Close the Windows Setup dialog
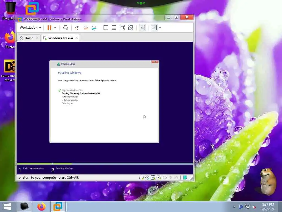Image resolution: width=282 pixels, height=212 pixels. [x=155, y=62]
